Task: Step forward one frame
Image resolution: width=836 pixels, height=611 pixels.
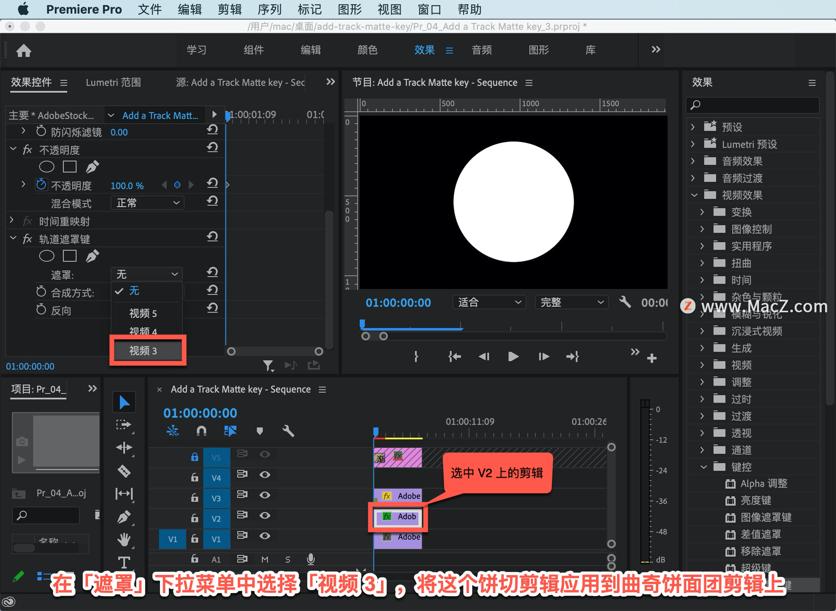Action: coord(543,357)
